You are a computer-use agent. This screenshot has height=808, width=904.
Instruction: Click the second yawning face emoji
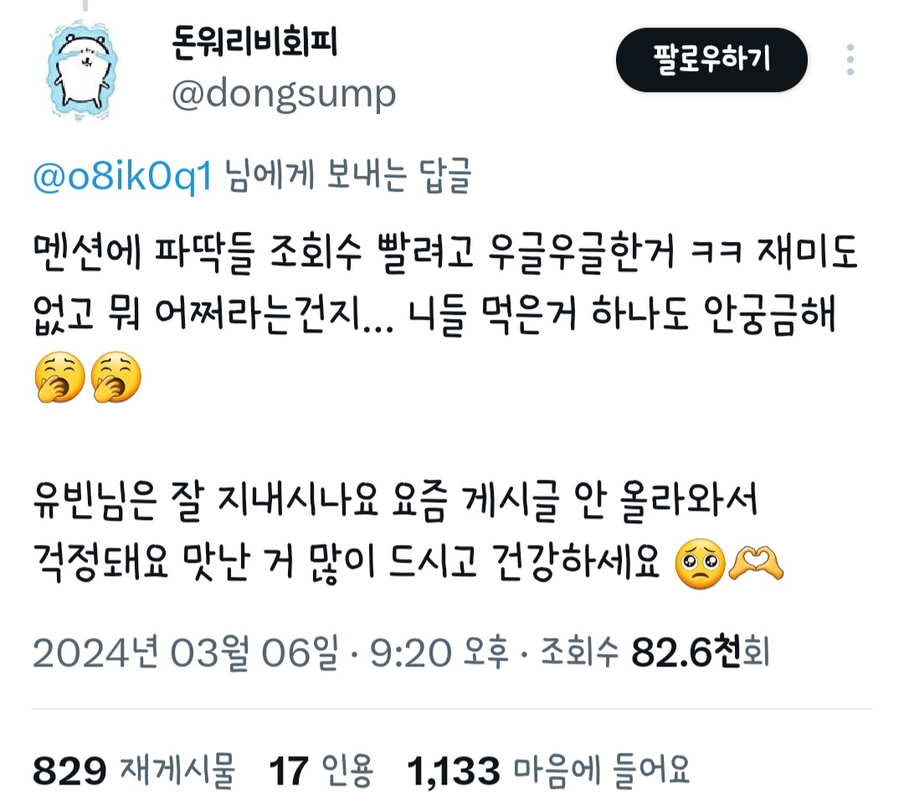pos(116,377)
